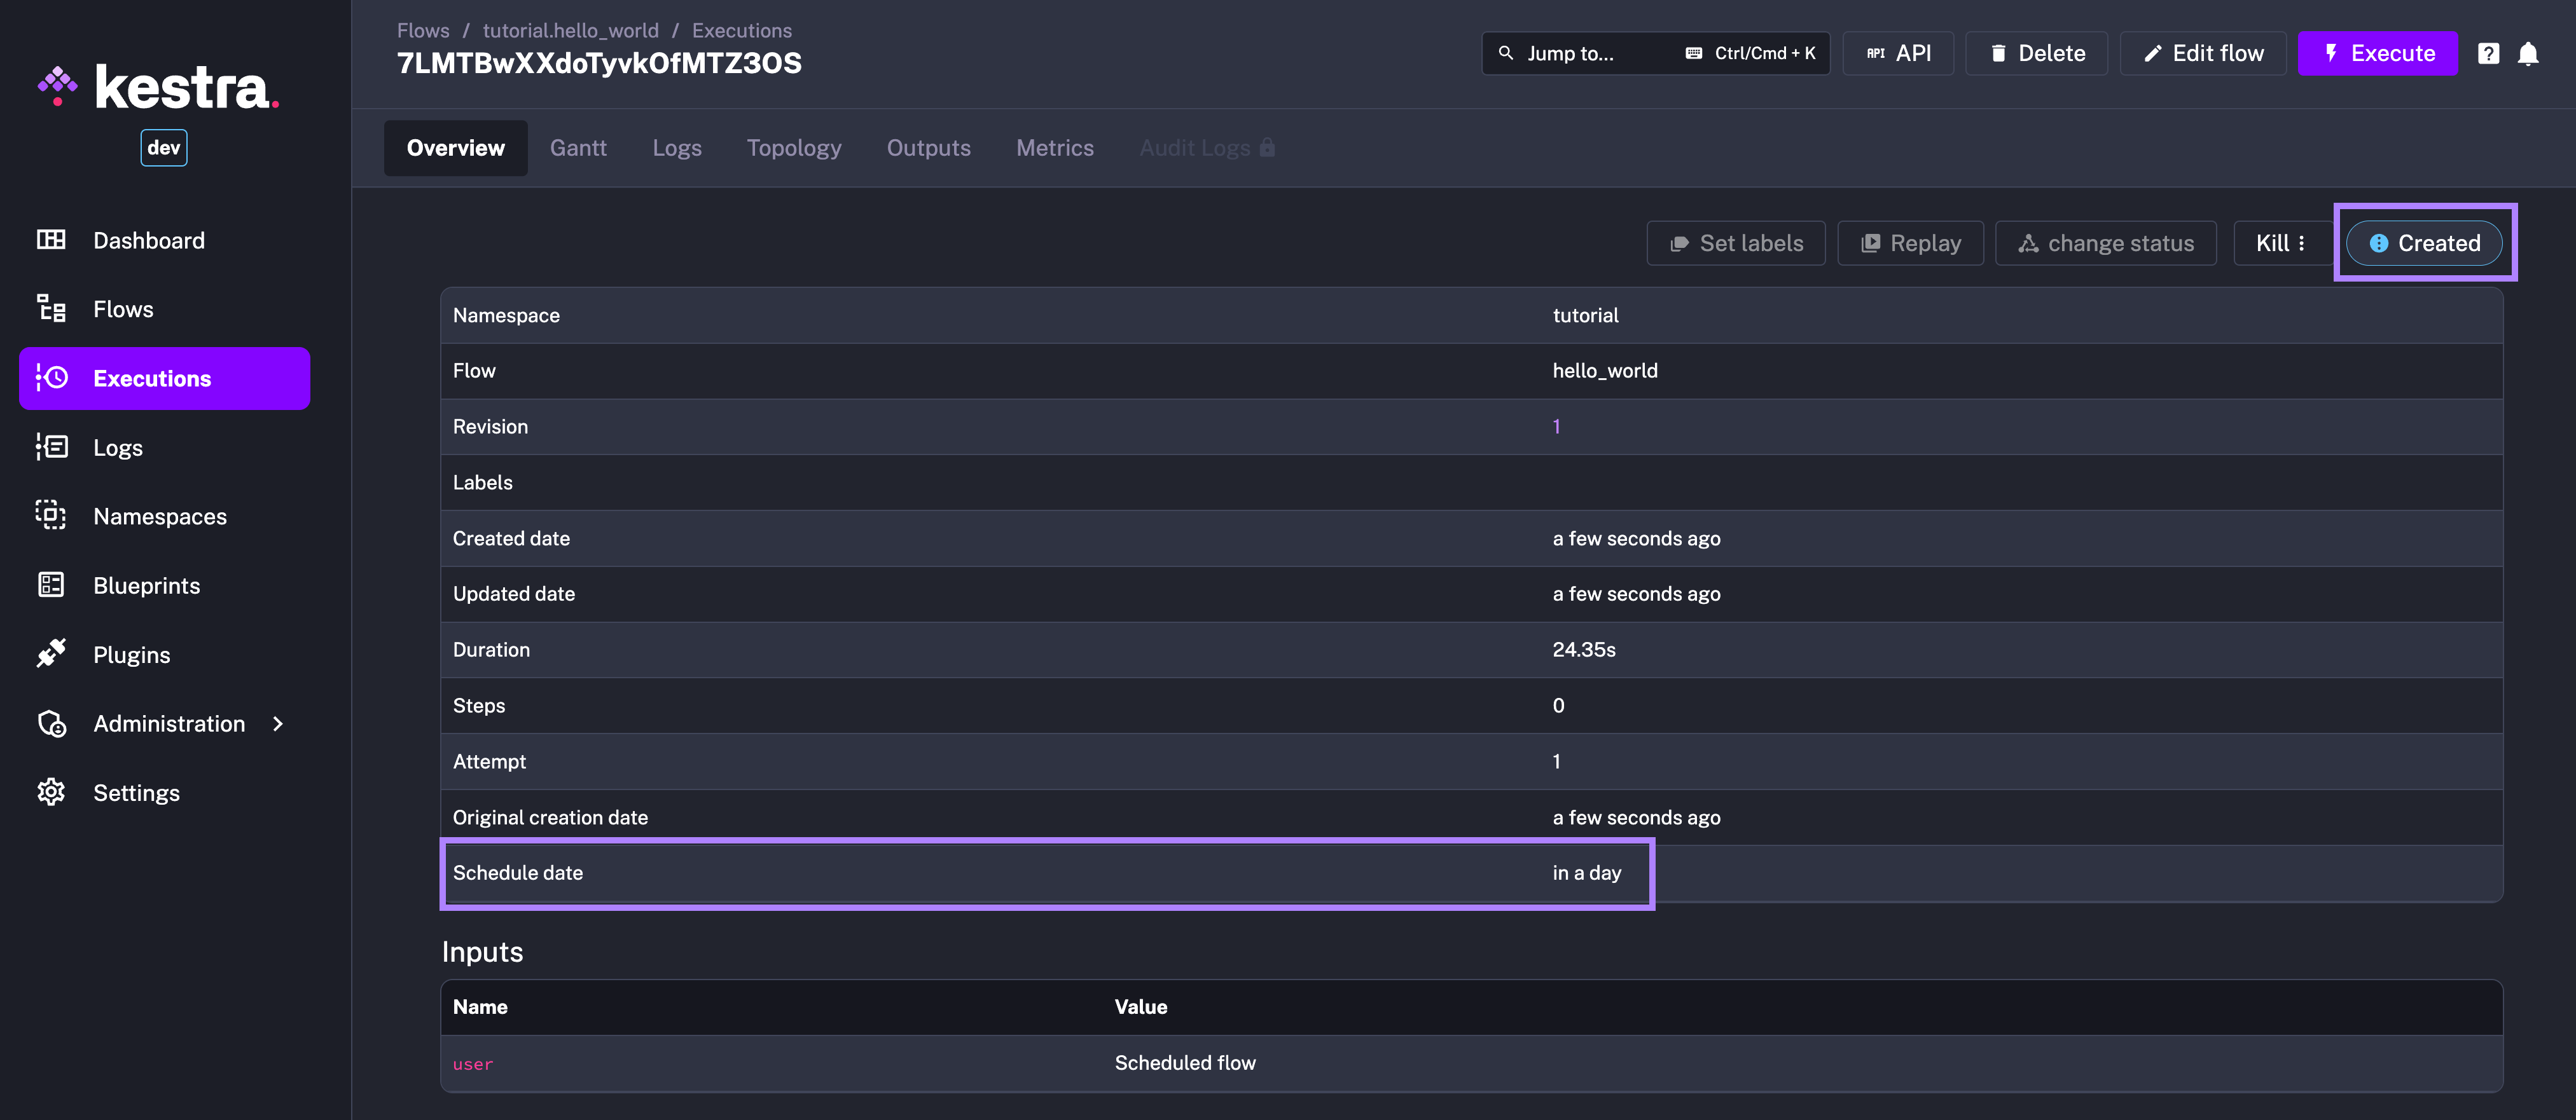Open Dashboard from sidebar

click(x=148, y=241)
